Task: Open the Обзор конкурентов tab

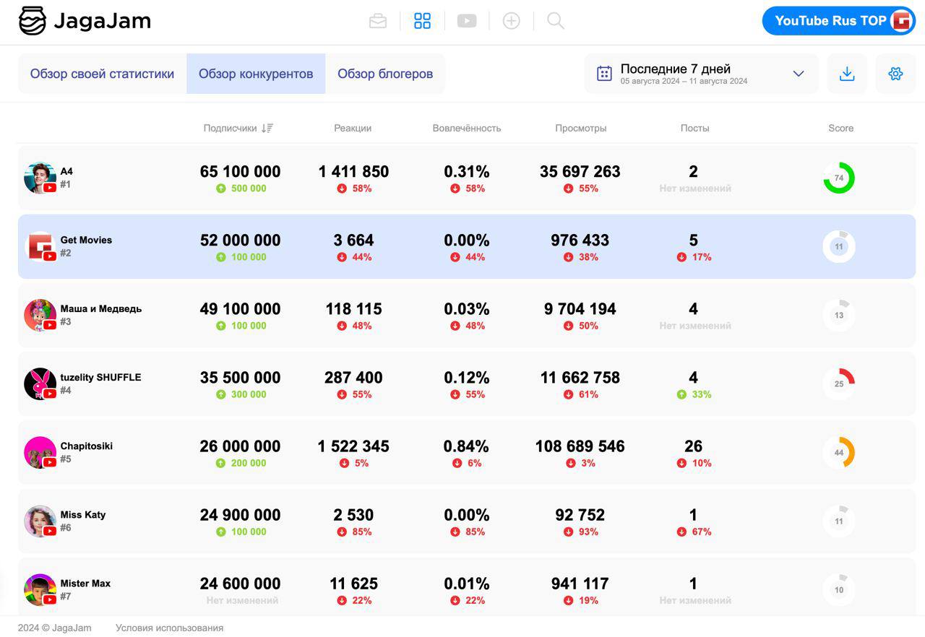Action: tap(256, 74)
